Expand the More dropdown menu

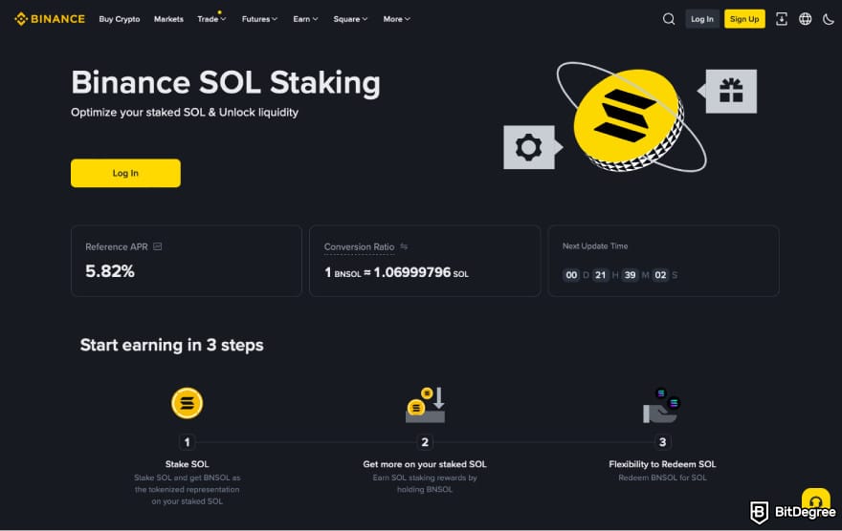point(396,19)
